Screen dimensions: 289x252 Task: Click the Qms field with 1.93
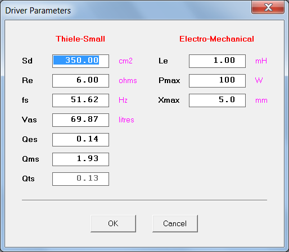(x=80, y=159)
